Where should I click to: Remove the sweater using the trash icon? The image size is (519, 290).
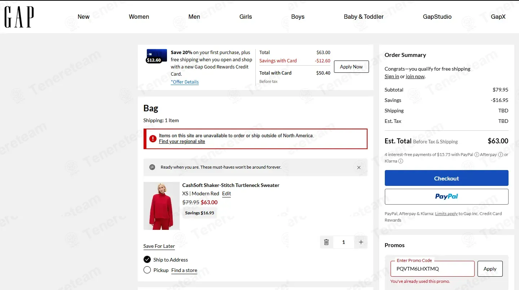click(326, 242)
